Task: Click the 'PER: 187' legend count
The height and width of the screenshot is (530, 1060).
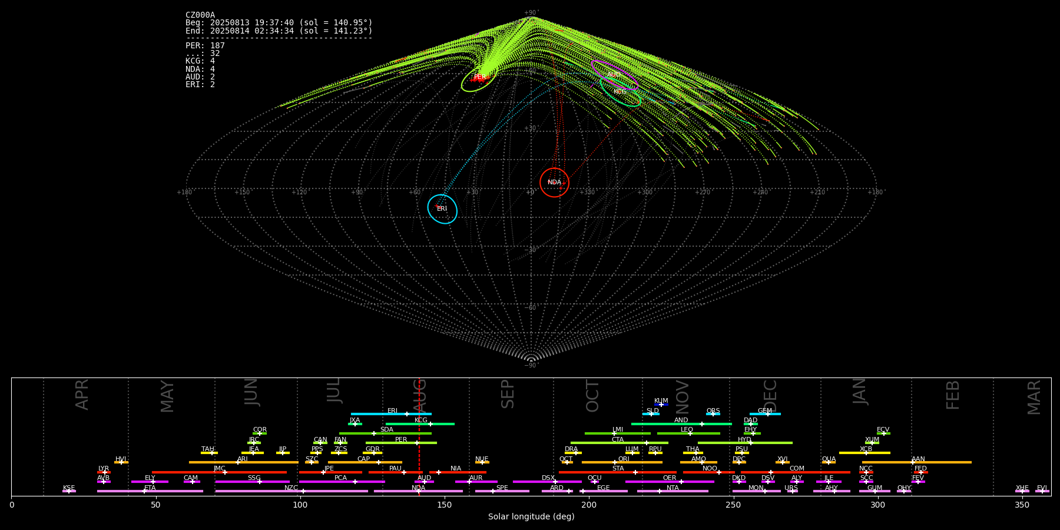Action: pos(205,45)
